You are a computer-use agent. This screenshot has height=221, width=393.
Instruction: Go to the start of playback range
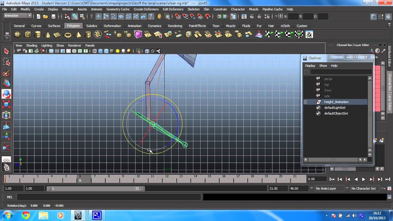point(332,179)
